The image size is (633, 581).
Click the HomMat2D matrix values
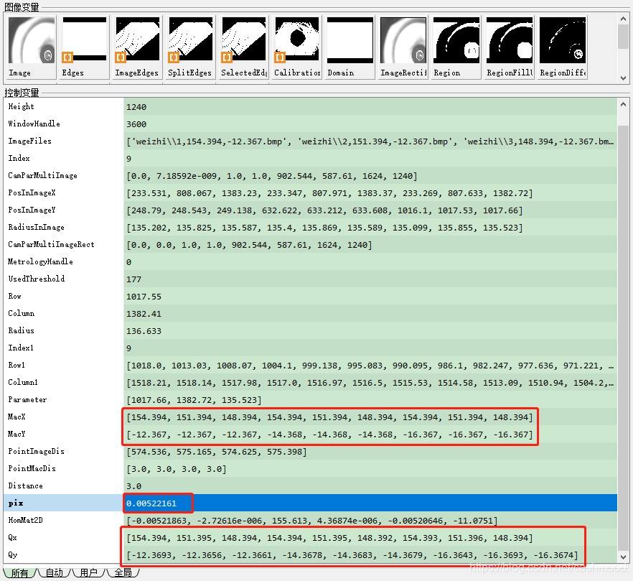point(311,521)
